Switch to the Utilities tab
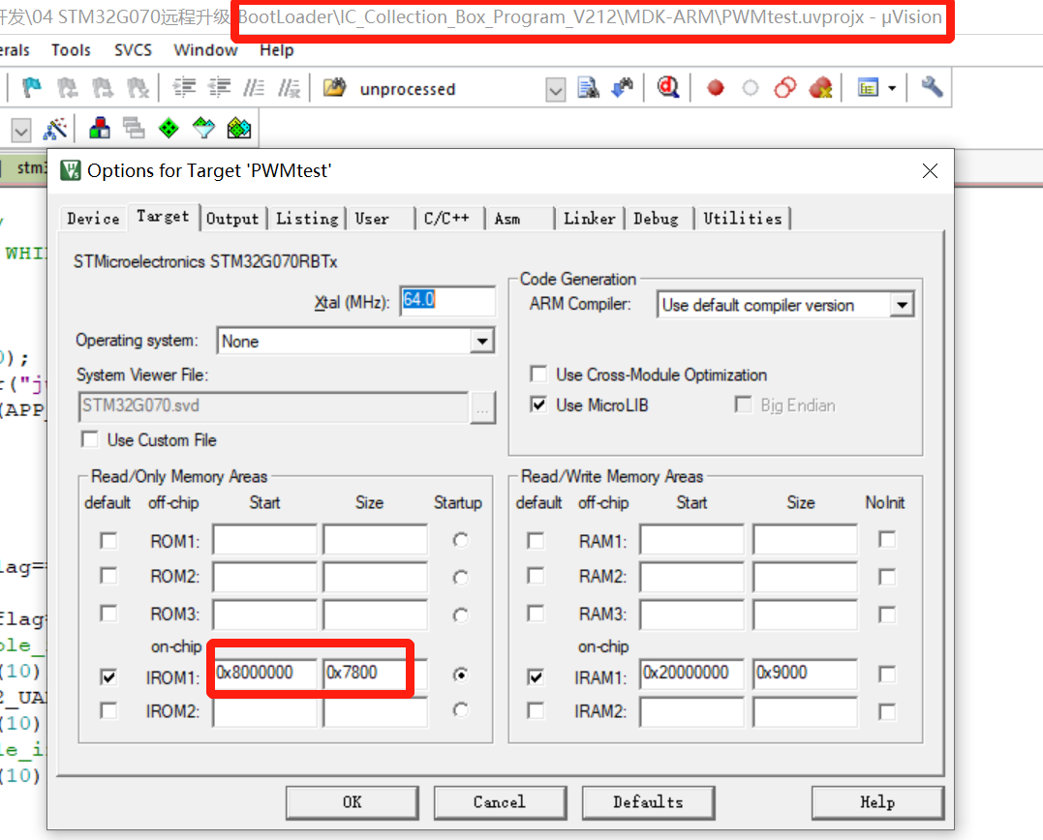This screenshot has height=840, width=1043. [x=743, y=219]
